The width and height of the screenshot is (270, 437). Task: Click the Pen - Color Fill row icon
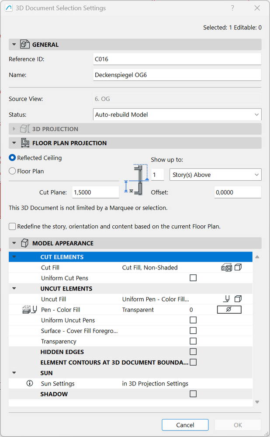click(x=30, y=310)
